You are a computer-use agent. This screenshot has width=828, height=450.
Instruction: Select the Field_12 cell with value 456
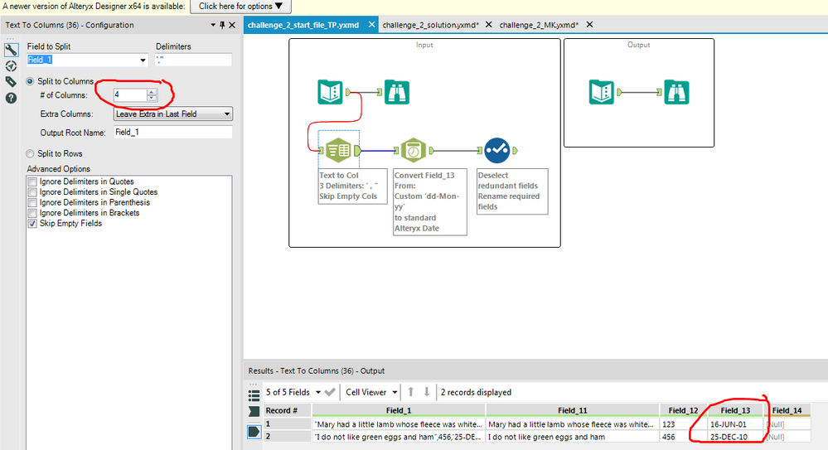[x=683, y=437]
